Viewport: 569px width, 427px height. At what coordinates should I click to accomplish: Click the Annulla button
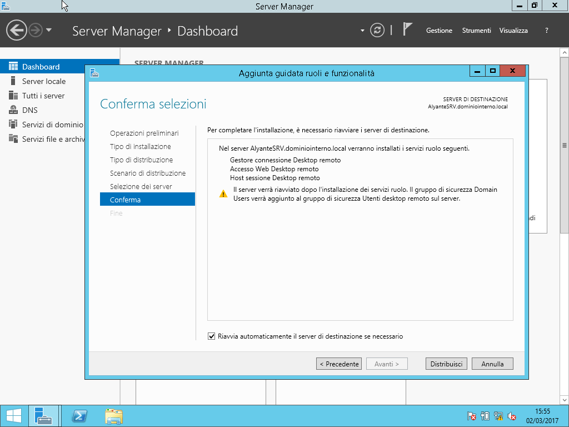[x=492, y=364]
